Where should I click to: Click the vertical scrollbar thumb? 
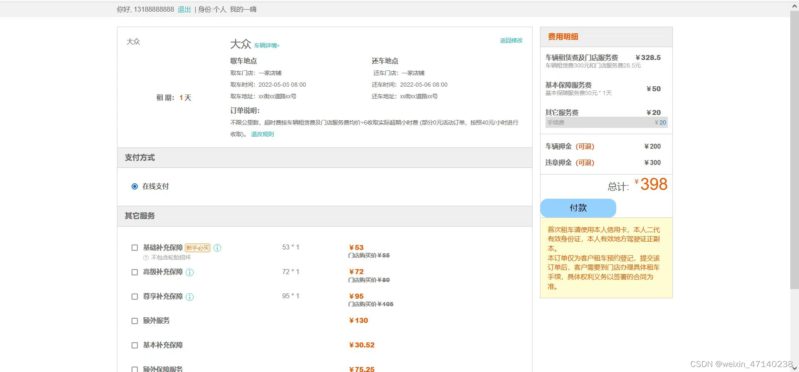tap(794, 150)
